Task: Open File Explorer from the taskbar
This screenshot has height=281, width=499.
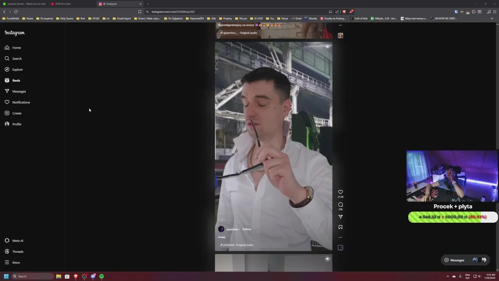Action: point(58,276)
